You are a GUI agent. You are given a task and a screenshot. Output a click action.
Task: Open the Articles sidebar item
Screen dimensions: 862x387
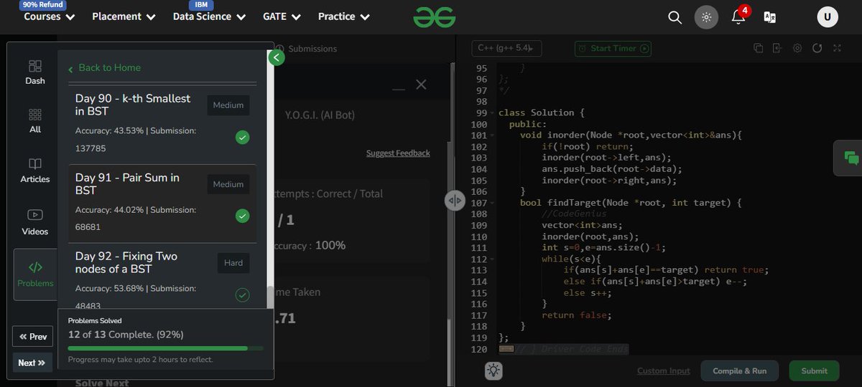(x=35, y=171)
